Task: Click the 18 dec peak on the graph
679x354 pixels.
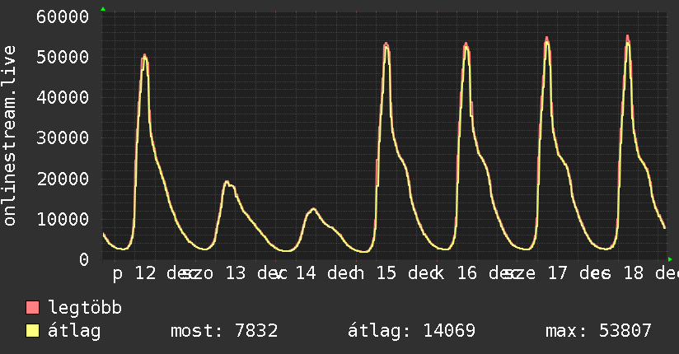Action: (x=627, y=38)
